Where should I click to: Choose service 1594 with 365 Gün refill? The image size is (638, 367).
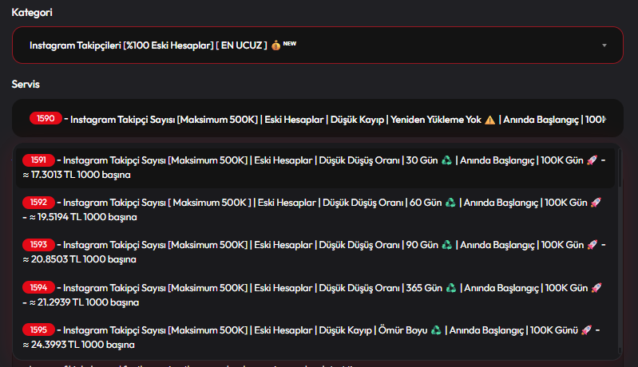315,294
